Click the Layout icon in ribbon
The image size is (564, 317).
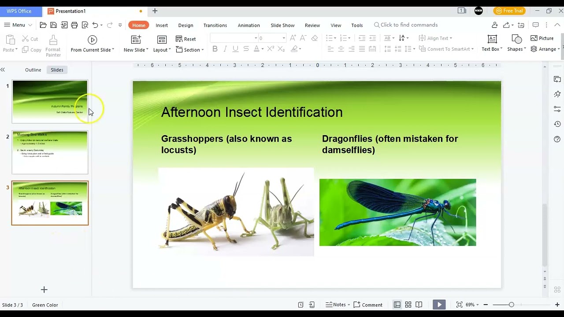(162, 40)
